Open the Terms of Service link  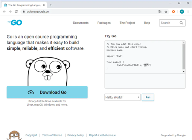52,135
